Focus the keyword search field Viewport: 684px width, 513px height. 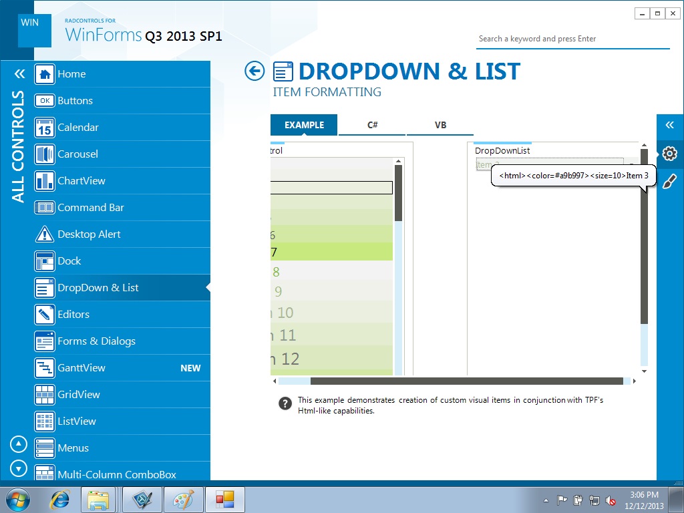point(572,39)
